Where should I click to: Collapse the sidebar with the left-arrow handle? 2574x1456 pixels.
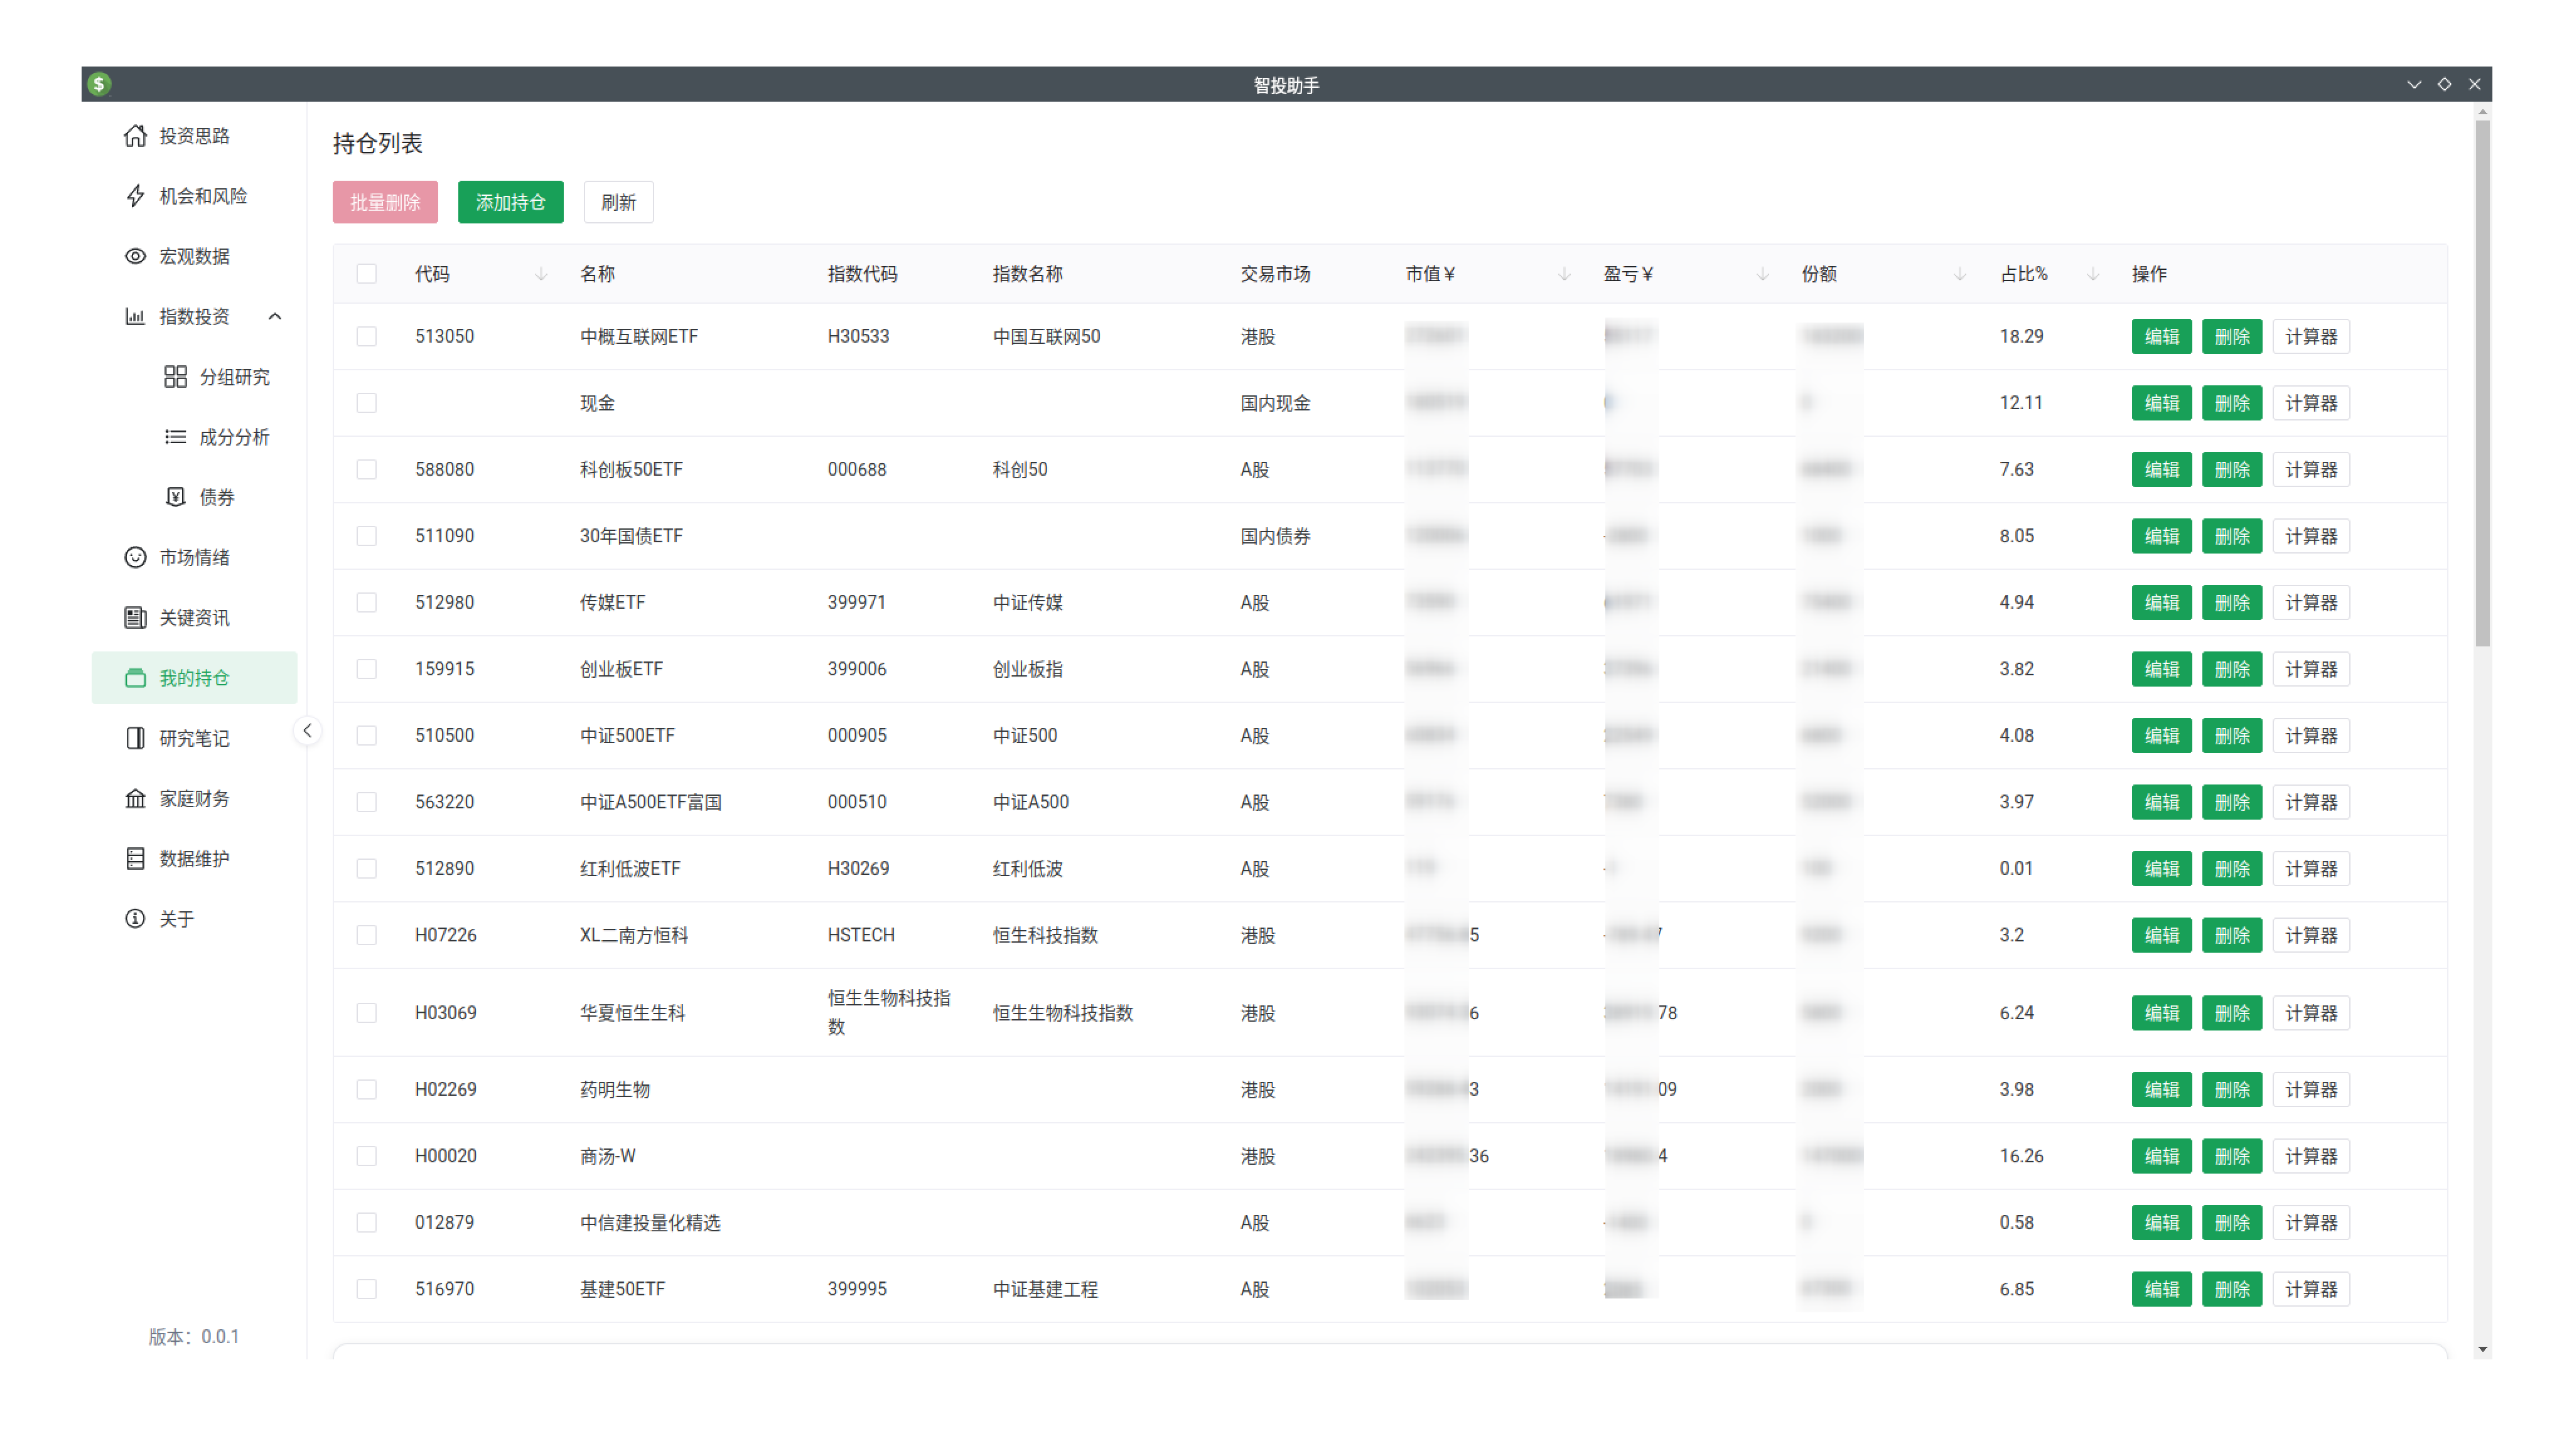pyautogui.click(x=307, y=731)
